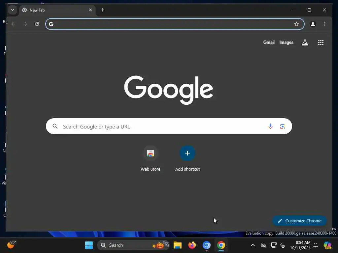Open the Web Store shortcut
This screenshot has height=253, width=338.
tap(151, 159)
